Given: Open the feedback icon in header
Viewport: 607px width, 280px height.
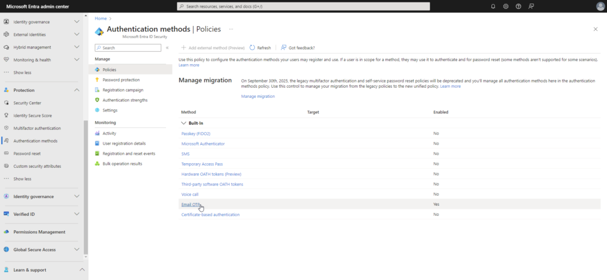Looking at the screenshot, I should point(531,6).
